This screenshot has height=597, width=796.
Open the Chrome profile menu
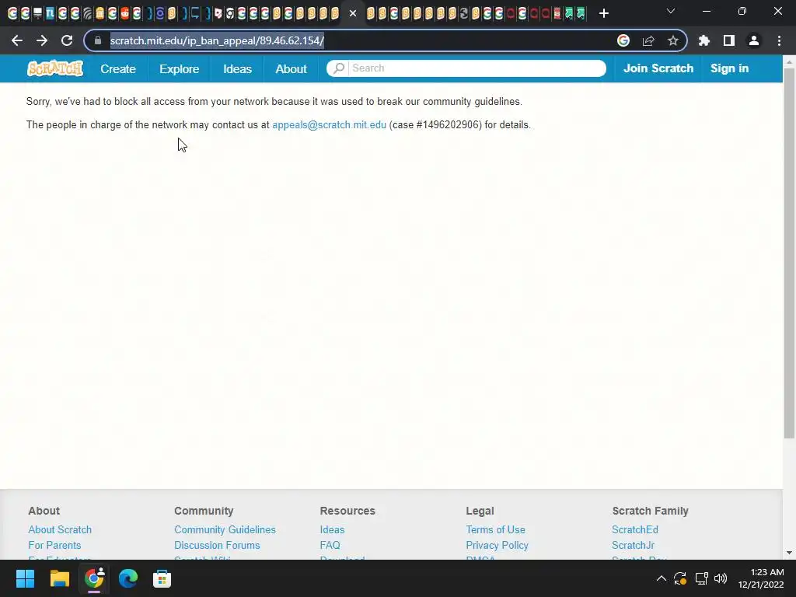point(754,40)
